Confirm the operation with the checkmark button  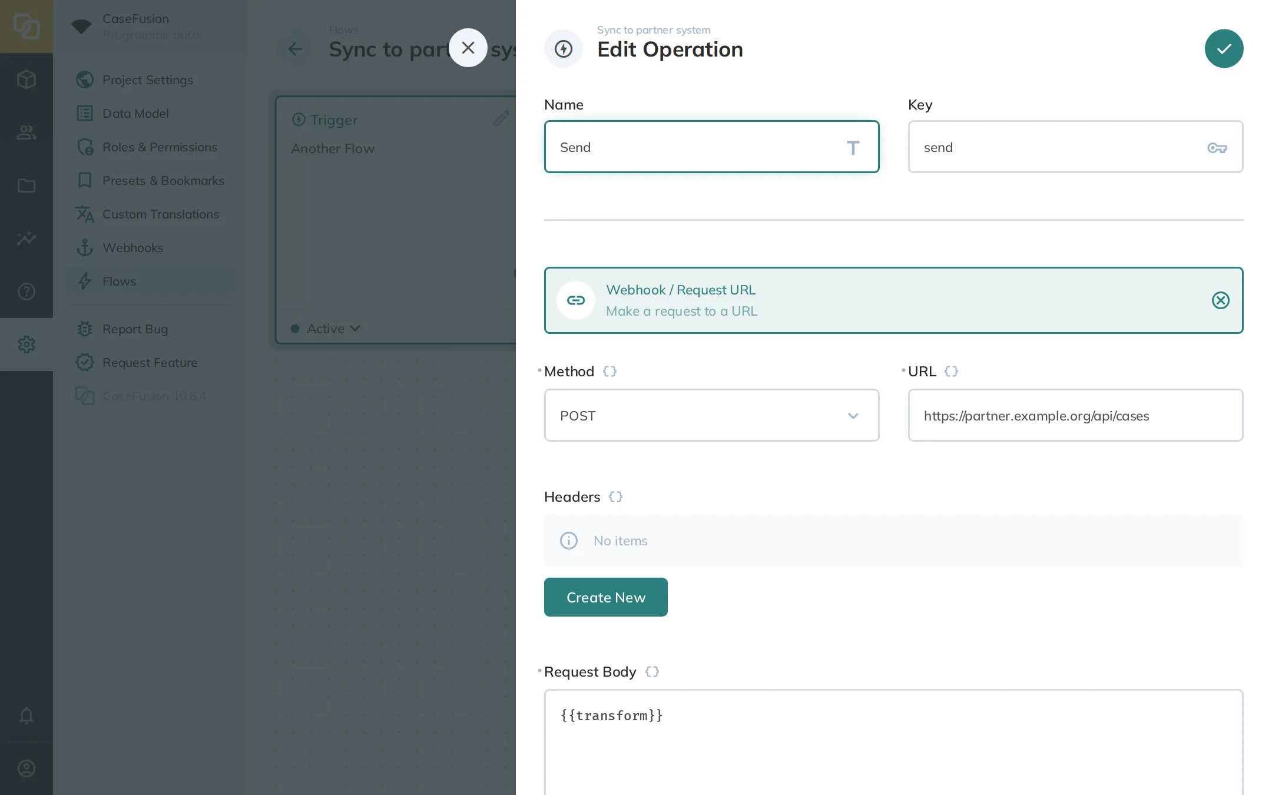(x=1224, y=48)
